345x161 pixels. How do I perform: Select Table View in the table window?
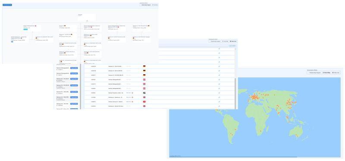click(x=233, y=41)
